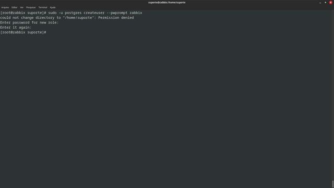
Task: Open the Ver menu
Action: point(22,7)
